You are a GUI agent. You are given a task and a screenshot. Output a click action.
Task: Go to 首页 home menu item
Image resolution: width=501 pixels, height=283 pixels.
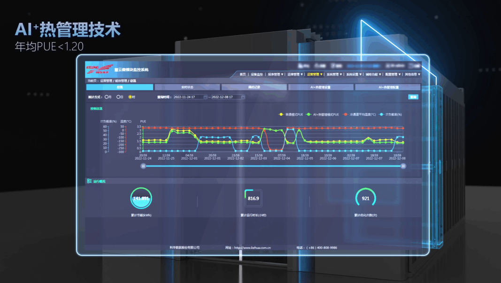[x=243, y=75]
